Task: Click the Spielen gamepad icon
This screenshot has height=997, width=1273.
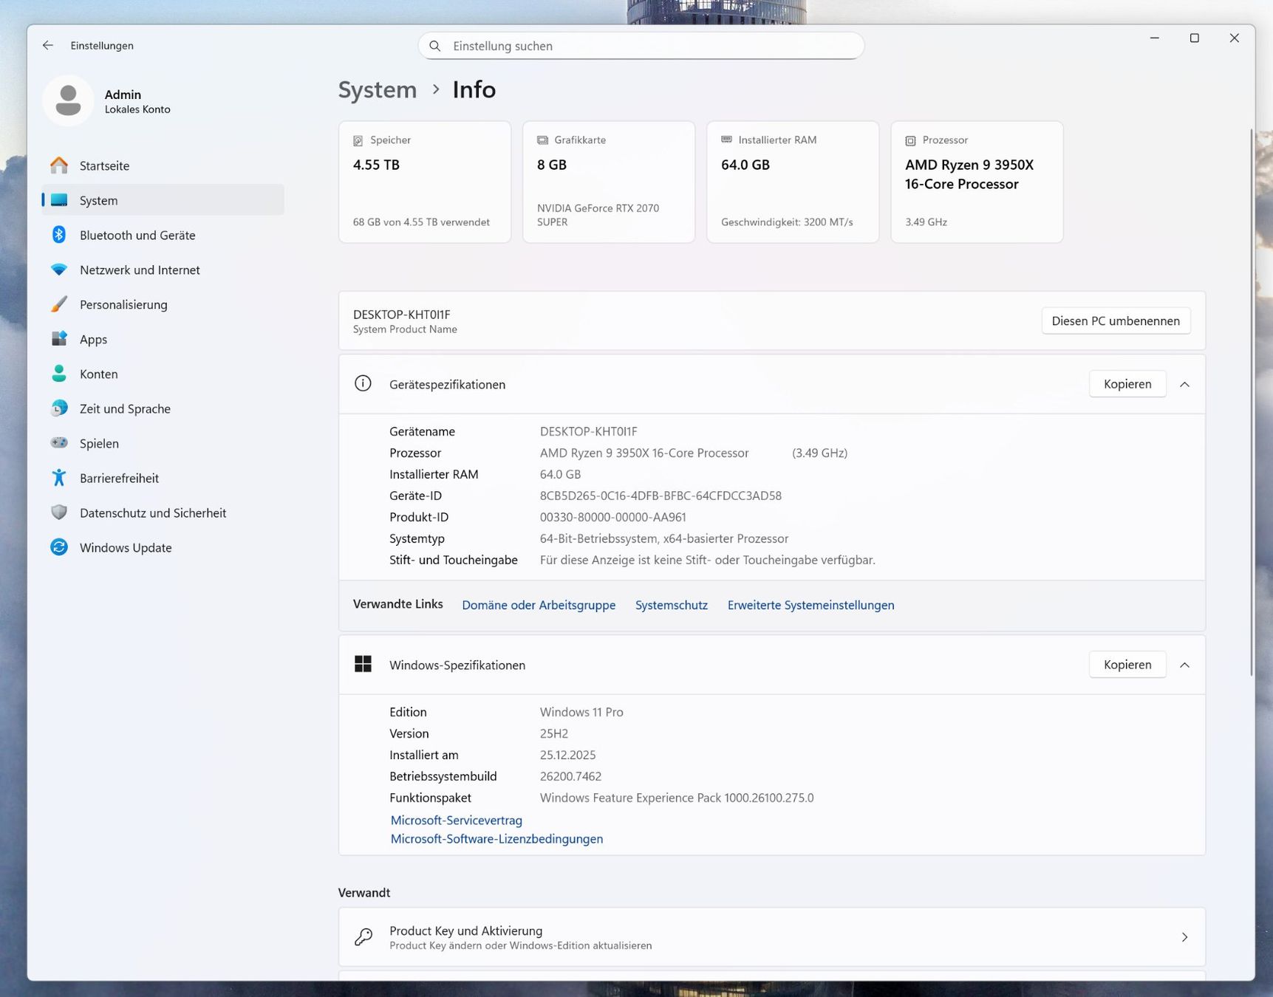Action: pyautogui.click(x=59, y=443)
